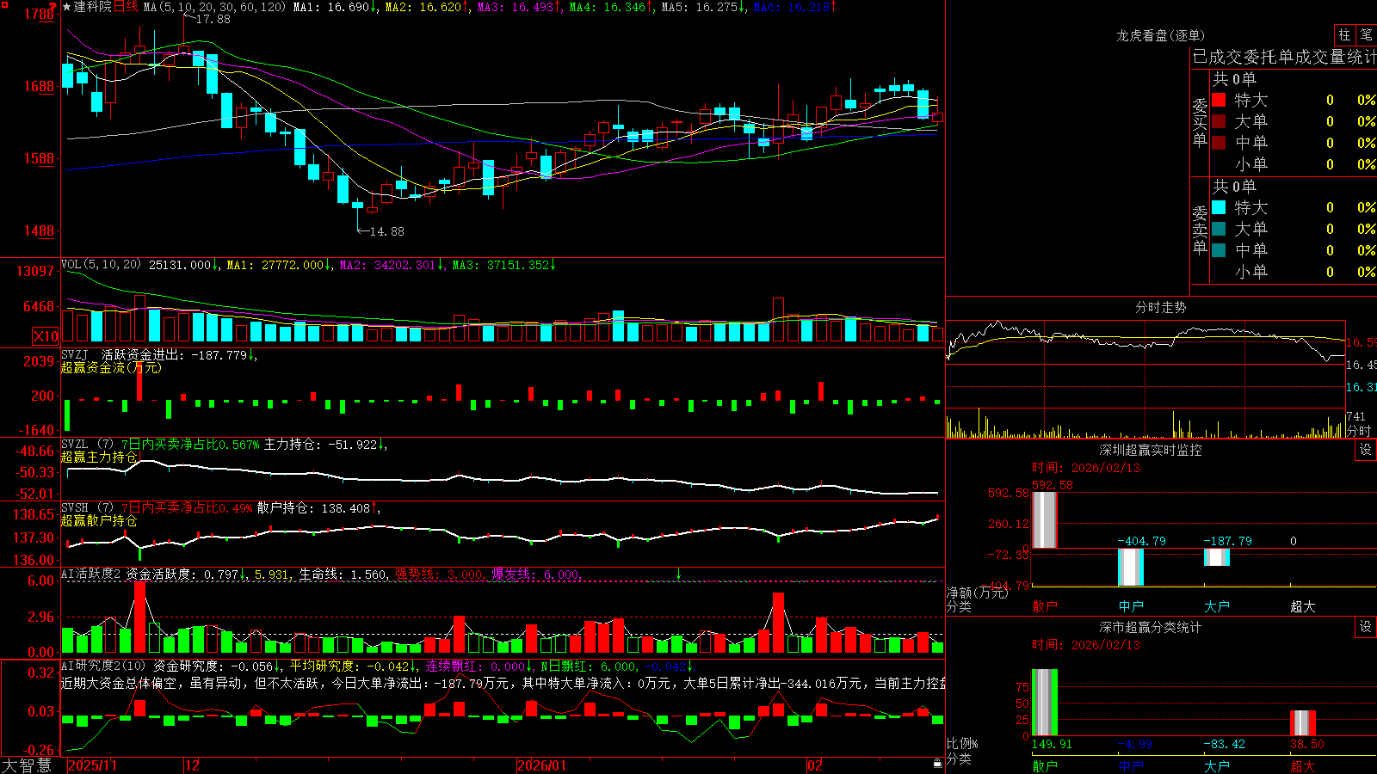Click the teal 大单 sell-order swatch
The height and width of the screenshot is (774, 1377).
click(1219, 229)
